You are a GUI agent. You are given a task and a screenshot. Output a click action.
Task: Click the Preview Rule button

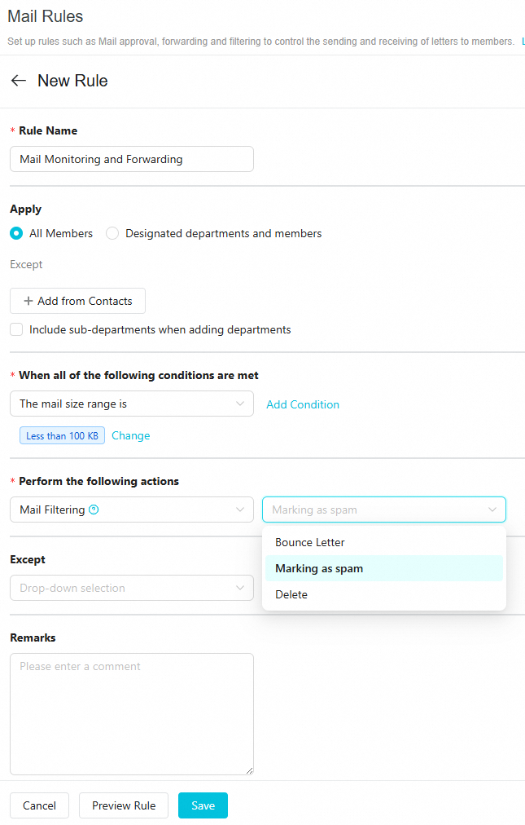124,805
